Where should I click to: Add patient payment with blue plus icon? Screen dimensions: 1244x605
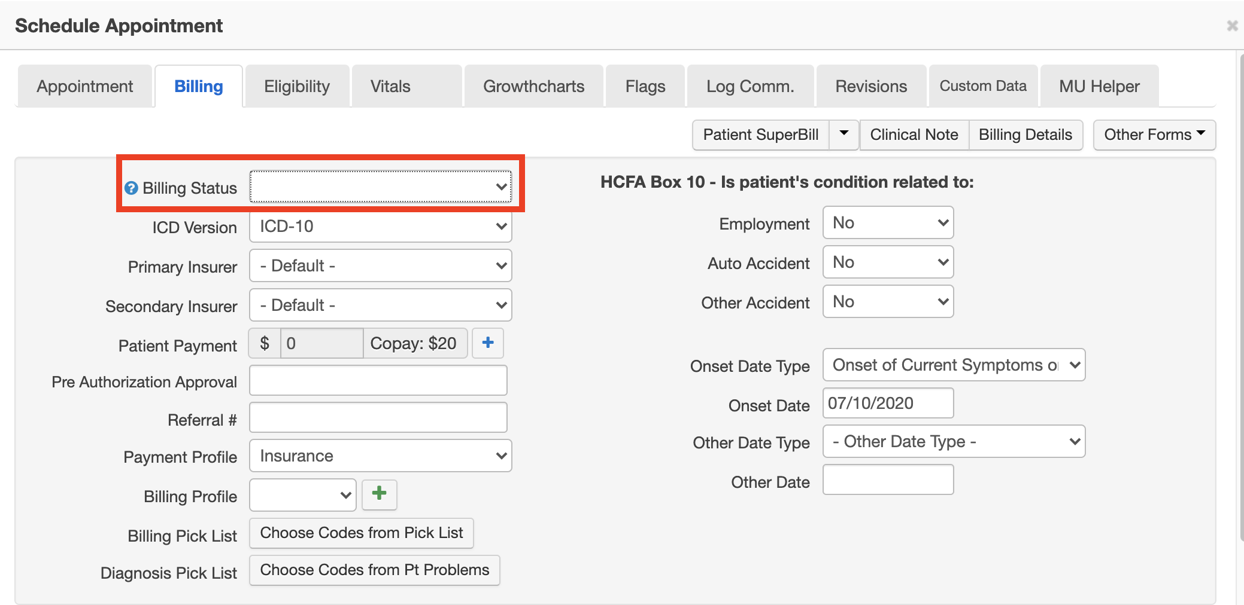point(488,343)
